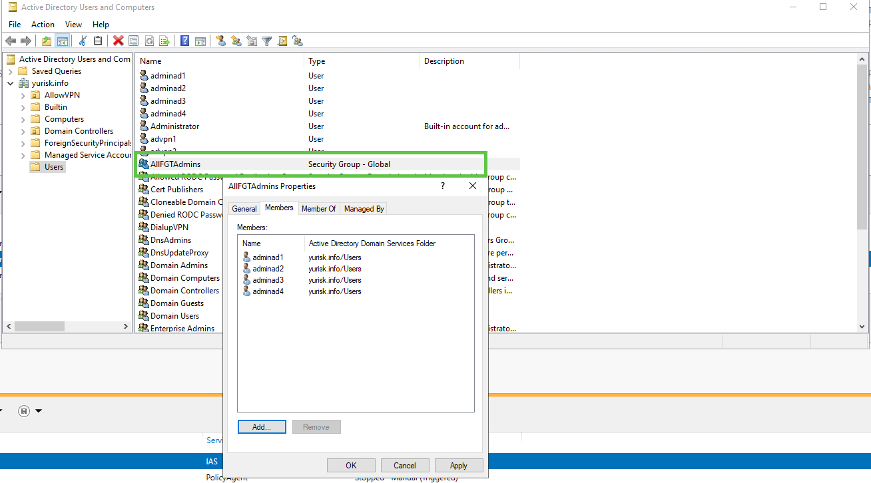The image size is (871, 483).
Task: Click the Apply button
Action: (459, 466)
